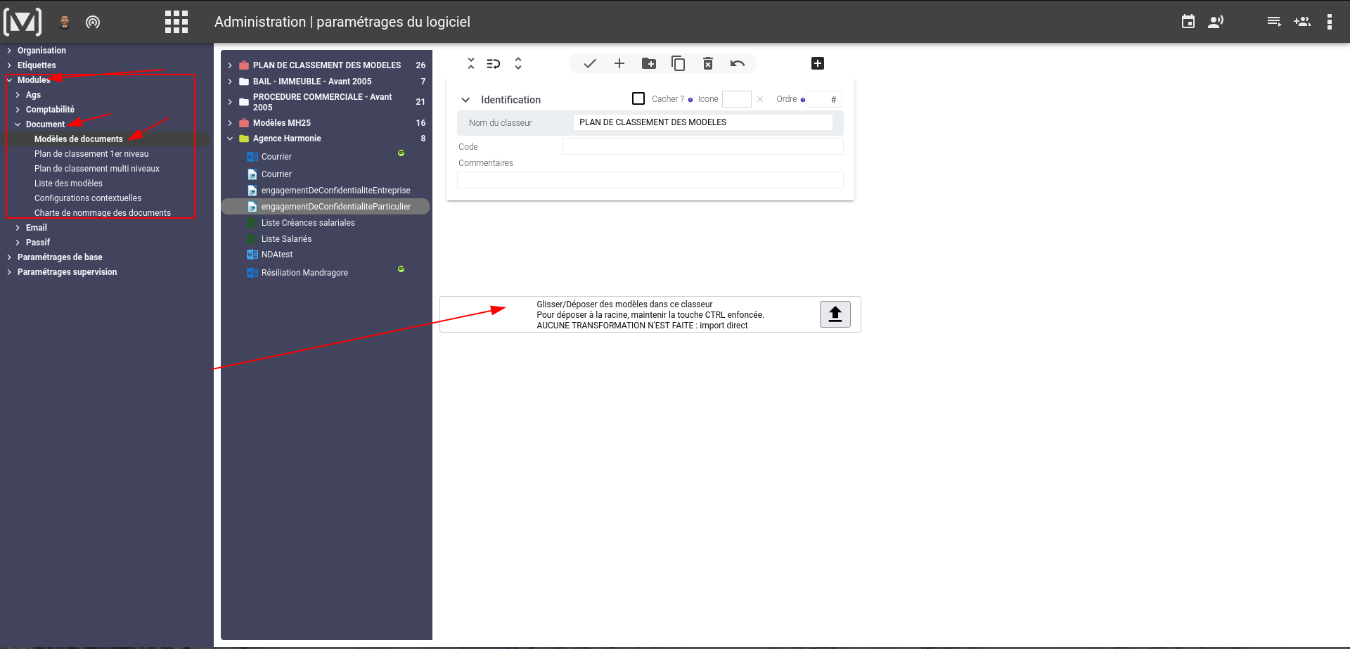Viewport: 1350px width, 649px height.
Task: Expand the Modèles MH25 folder
Action: (230, 123)
